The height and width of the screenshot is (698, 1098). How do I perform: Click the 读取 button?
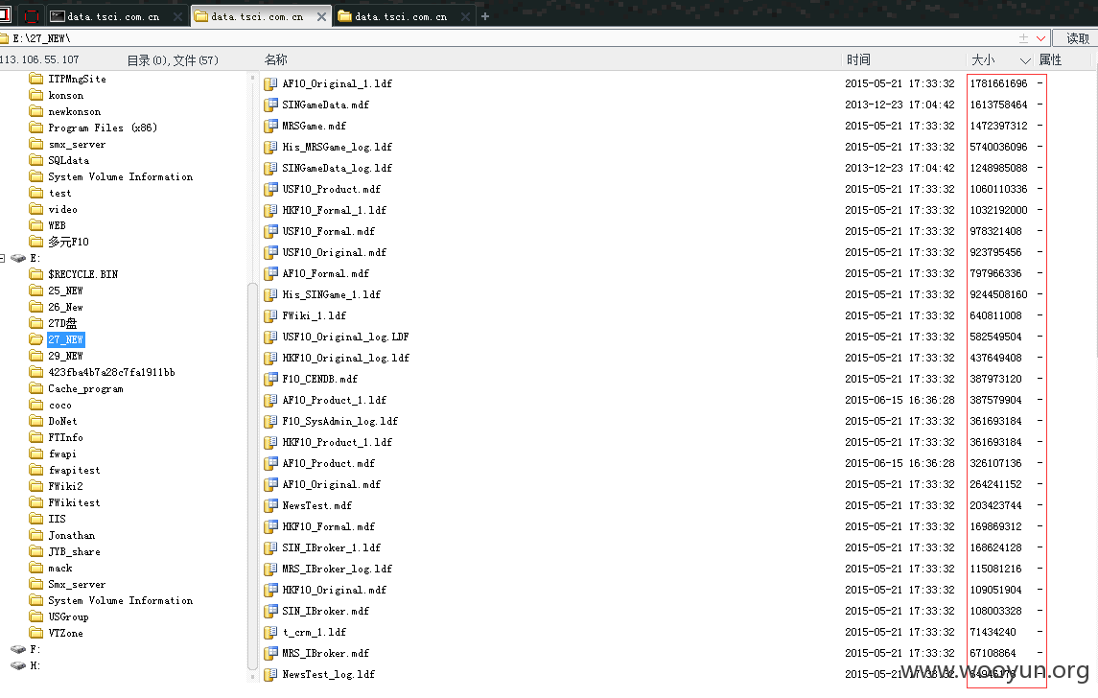click(1077, 38)
